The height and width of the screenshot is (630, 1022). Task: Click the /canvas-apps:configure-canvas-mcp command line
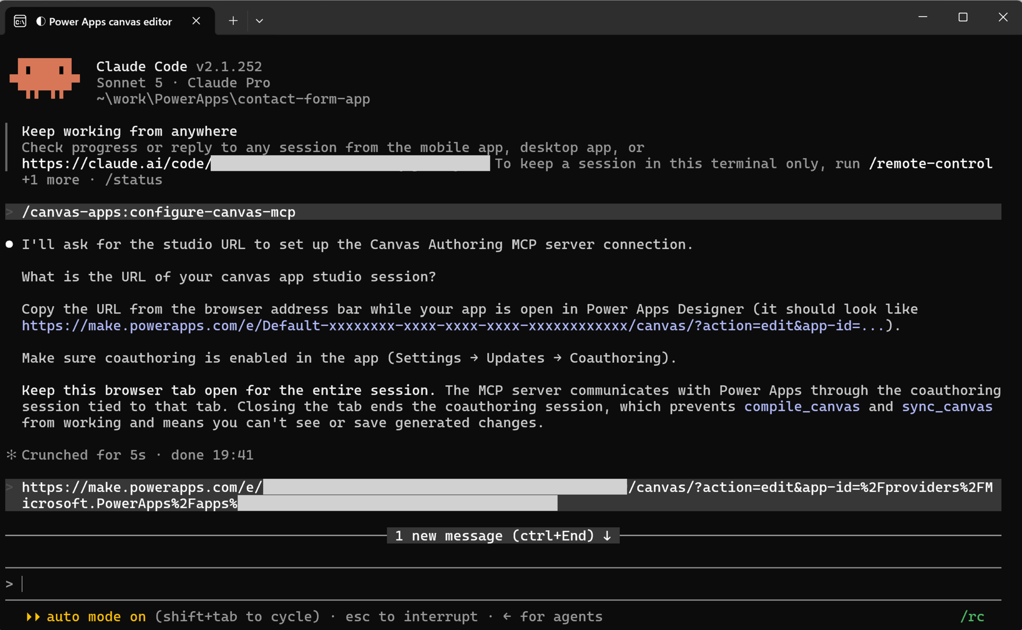coord(503,212)
